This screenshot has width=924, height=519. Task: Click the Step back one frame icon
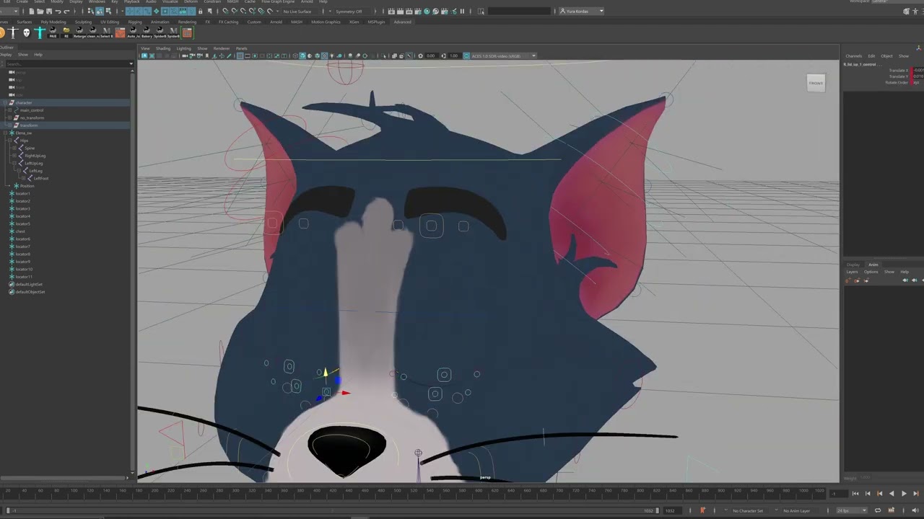[868, 493]
